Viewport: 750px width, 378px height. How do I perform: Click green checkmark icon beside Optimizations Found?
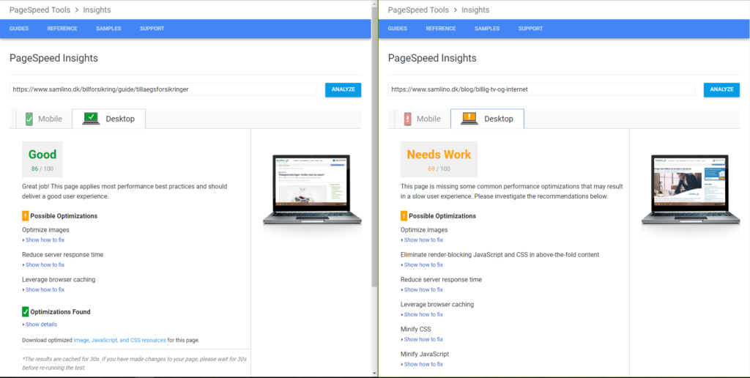coord(26,311)
